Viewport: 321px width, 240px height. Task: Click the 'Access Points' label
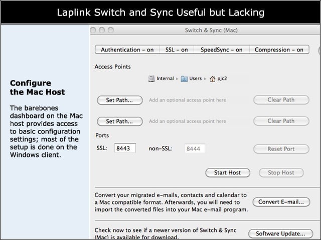tap(112, 66)
